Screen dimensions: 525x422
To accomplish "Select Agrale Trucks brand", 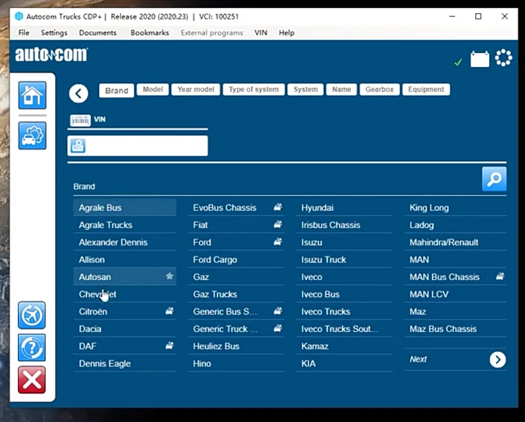I will [125, 225].
